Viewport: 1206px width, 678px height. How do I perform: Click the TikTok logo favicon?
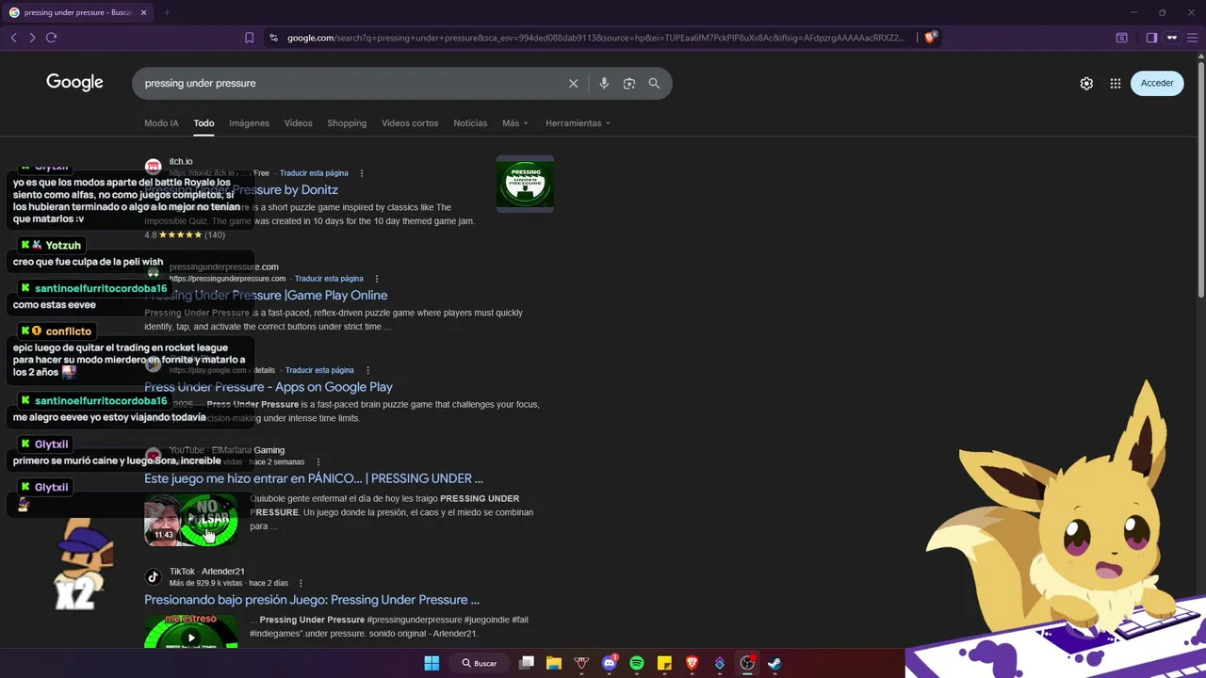pos(154,576)
